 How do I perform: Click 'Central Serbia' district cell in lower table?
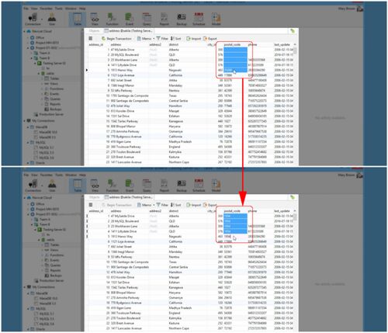click(x=178, y=267)
